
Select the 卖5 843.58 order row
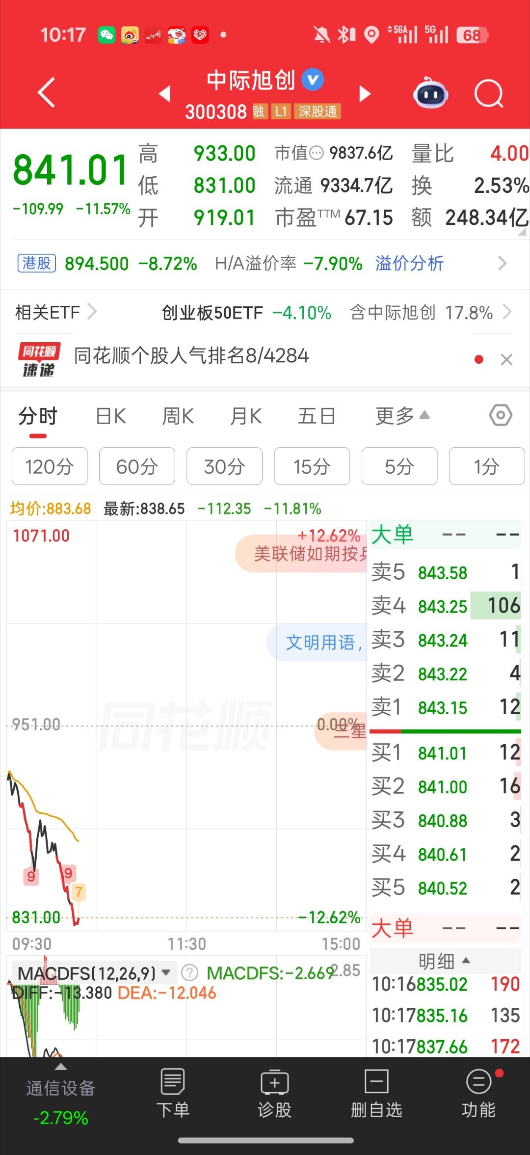coord(445,572)
